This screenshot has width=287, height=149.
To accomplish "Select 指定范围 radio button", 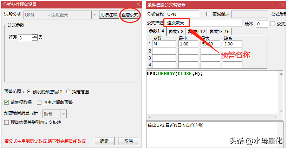I will 68,92.
